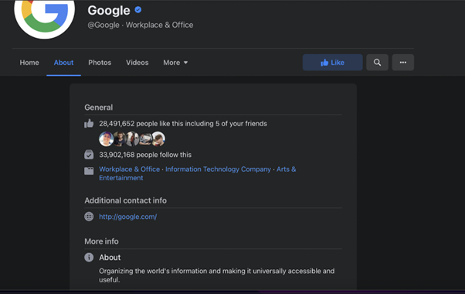Click the info icon beside About
465x294 pixels.
[x=89, y=257]
